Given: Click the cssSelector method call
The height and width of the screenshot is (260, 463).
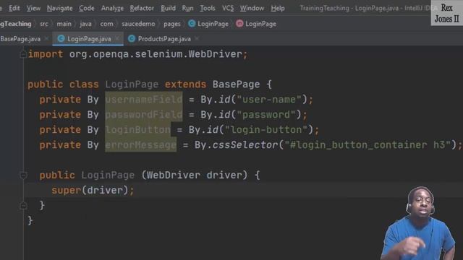Looking at the screenshot, I should click(x=245, y=145).
